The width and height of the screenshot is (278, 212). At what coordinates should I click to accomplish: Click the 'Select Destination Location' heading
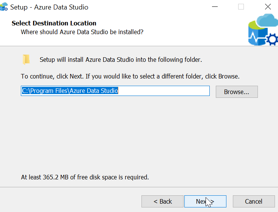54,23
